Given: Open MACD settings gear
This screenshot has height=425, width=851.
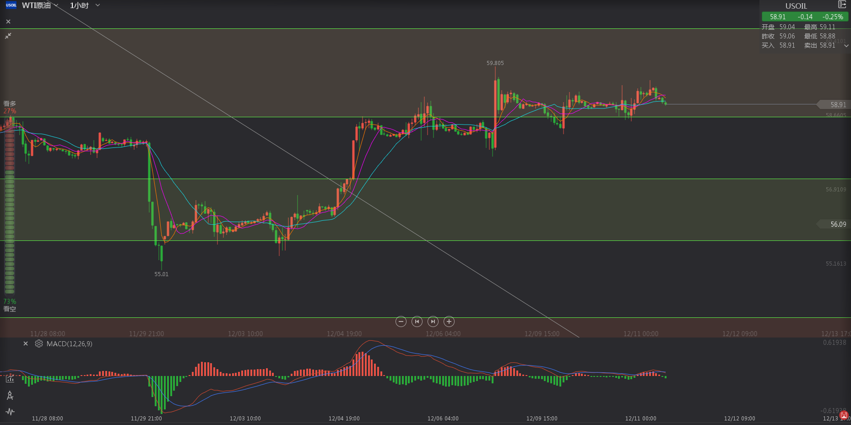Looking at the screenshot, I should [39, 343].
